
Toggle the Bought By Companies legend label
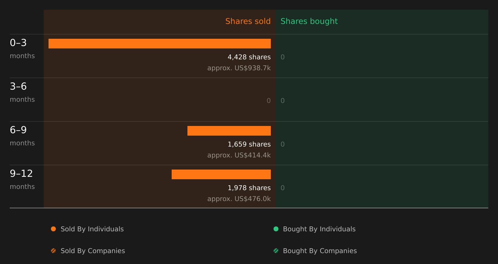tap(320, 251)
